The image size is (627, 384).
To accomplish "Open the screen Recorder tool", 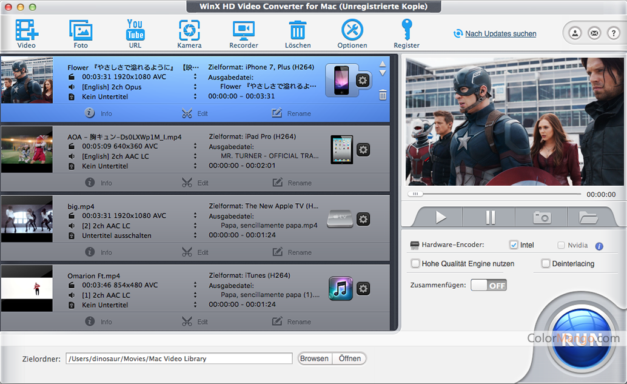I will (244, 33).
